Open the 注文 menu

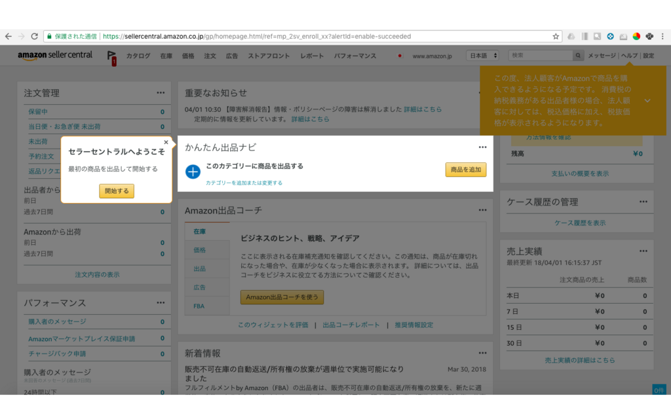tap(210, 56)
